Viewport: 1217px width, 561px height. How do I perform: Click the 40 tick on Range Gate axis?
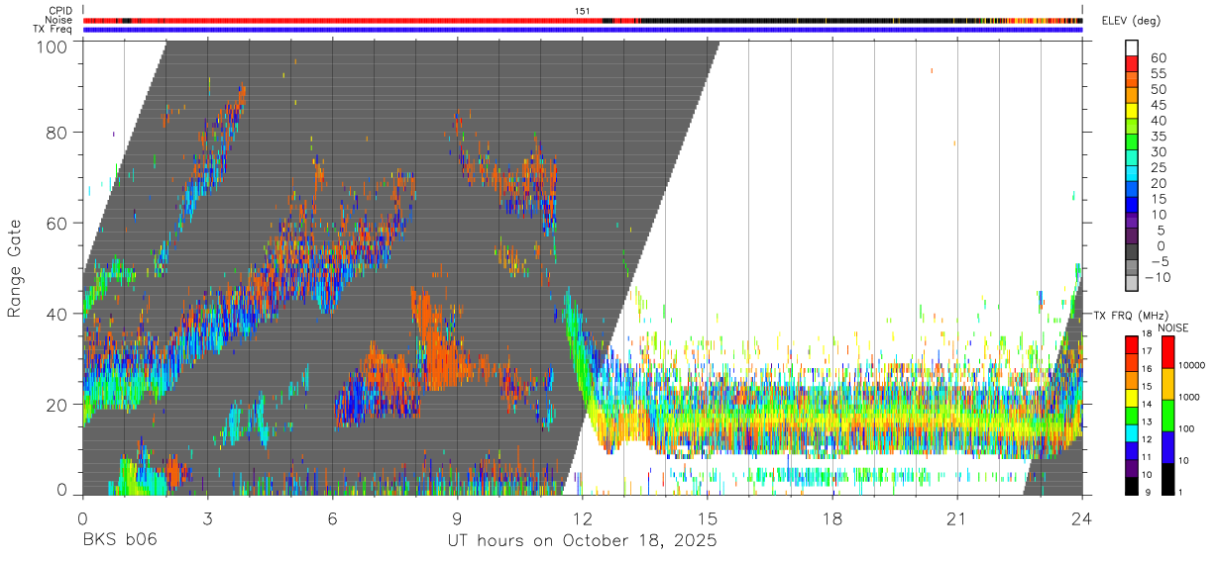click(x=58, y=314)
